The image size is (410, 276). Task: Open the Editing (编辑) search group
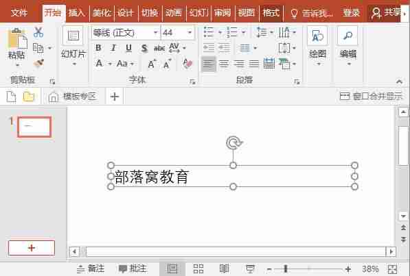click(348, 47)
